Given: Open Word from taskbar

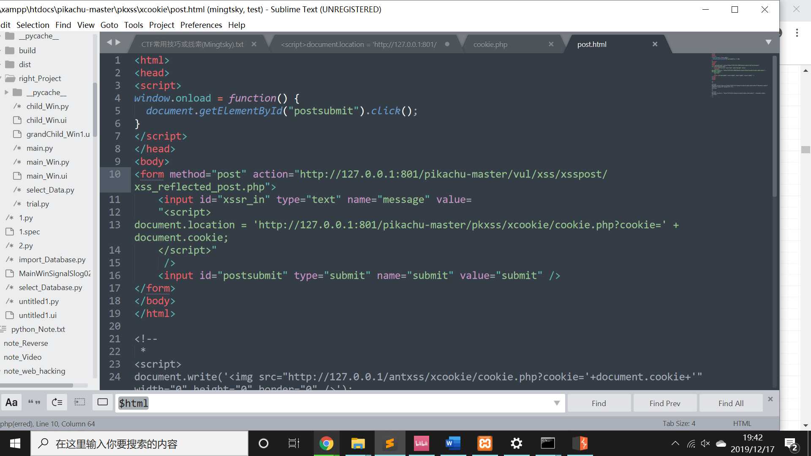Looking at the screenshot, I should (453, 443).
